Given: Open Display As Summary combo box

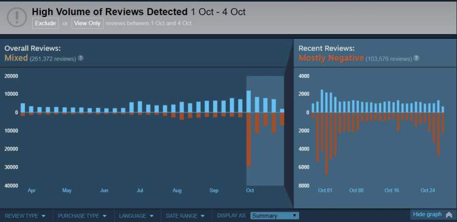Looking at the screenshot, I should coord(274,216).
